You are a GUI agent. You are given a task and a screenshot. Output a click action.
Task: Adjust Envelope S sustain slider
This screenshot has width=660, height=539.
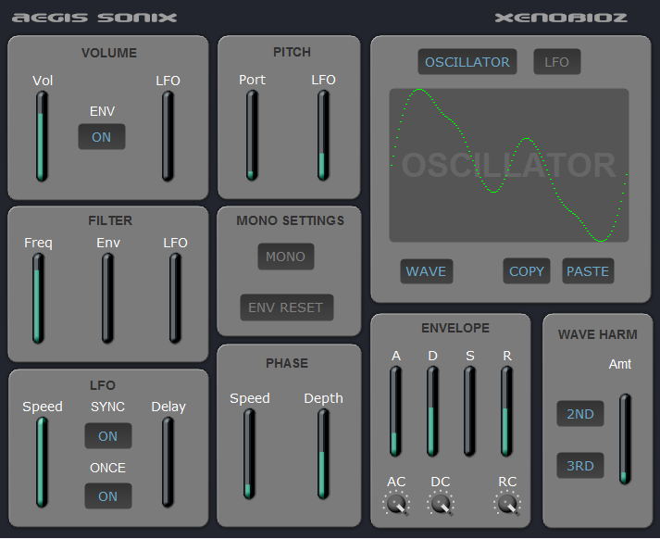click(469, 411)
